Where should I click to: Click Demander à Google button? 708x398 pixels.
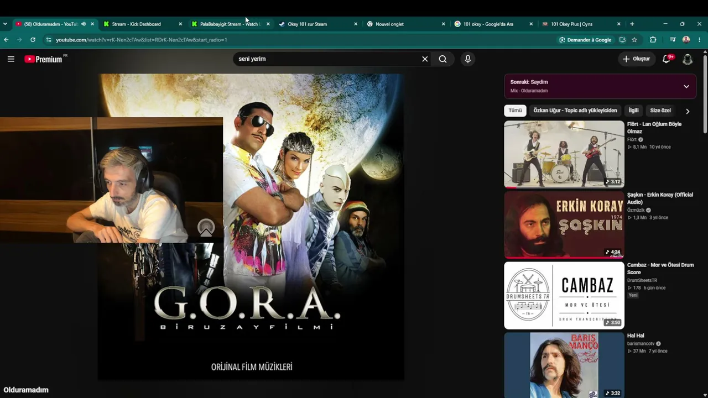point(585,40)
